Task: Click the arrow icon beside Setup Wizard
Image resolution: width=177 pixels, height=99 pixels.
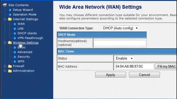Action: click(10, 10)
